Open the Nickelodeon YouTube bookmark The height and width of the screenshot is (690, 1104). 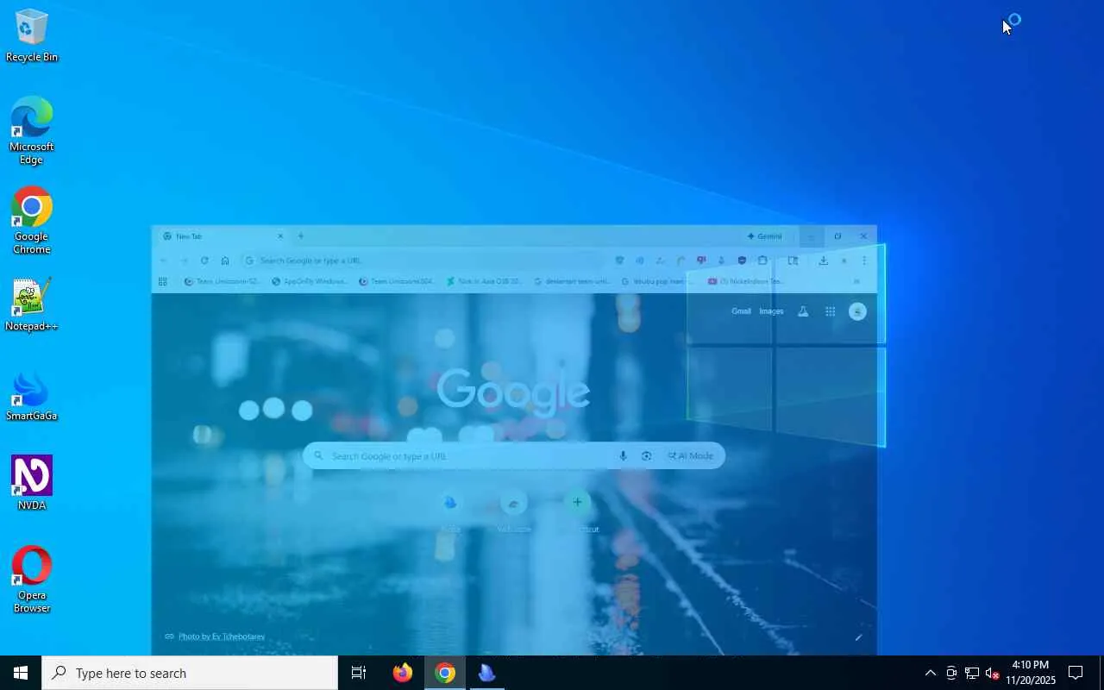745,281
